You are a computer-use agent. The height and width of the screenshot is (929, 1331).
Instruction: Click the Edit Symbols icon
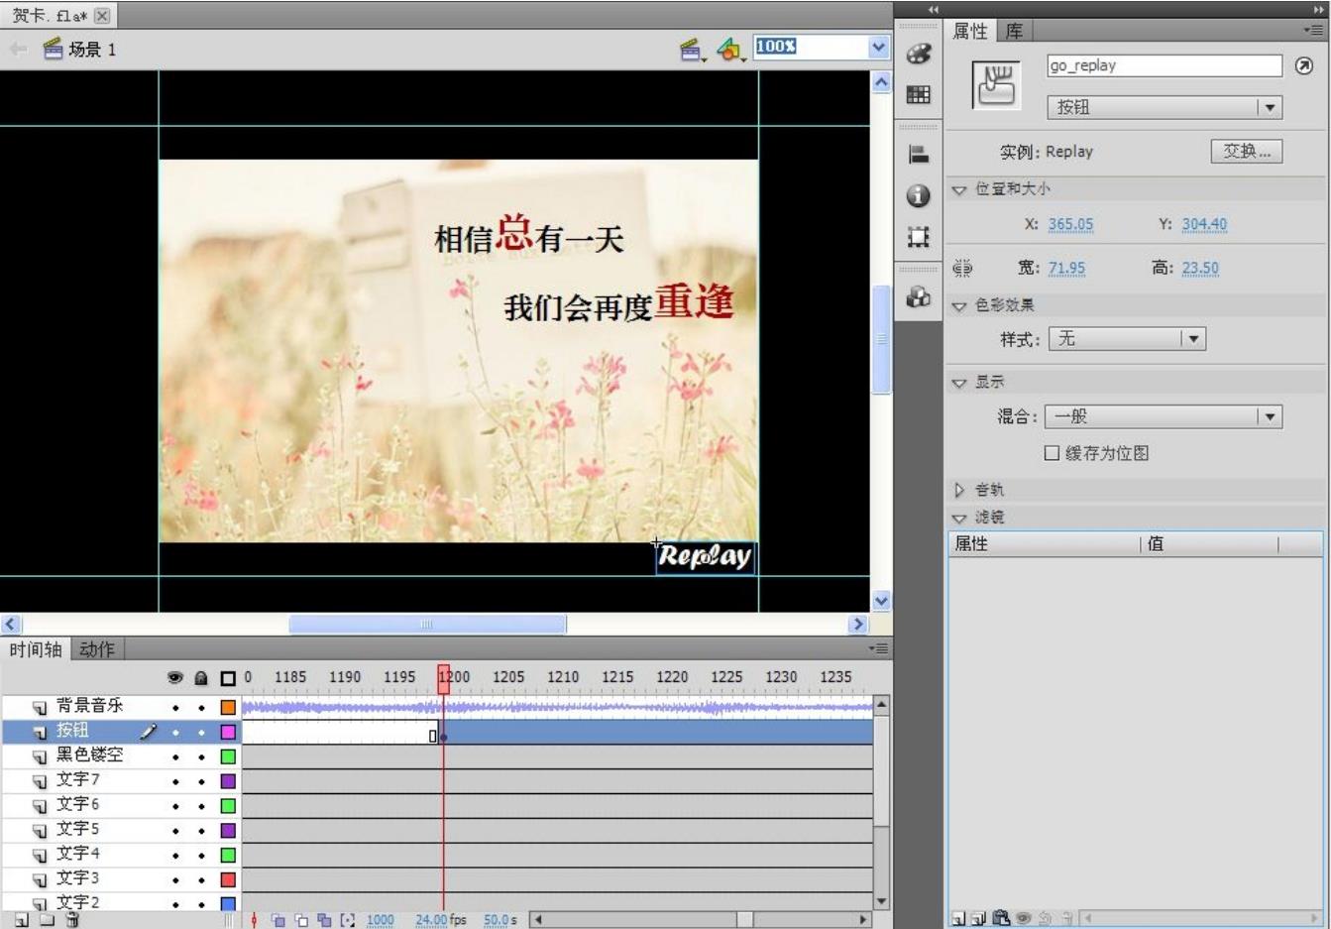click(729, 49)
